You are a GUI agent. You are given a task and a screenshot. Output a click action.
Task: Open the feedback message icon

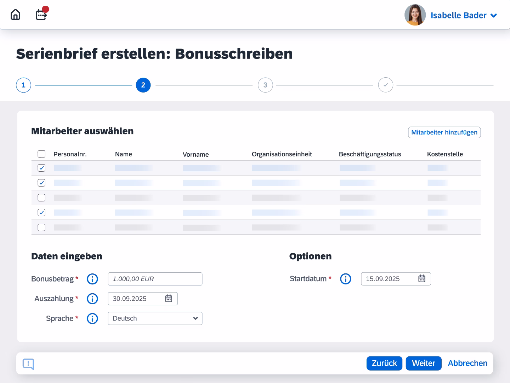[28, 364]
